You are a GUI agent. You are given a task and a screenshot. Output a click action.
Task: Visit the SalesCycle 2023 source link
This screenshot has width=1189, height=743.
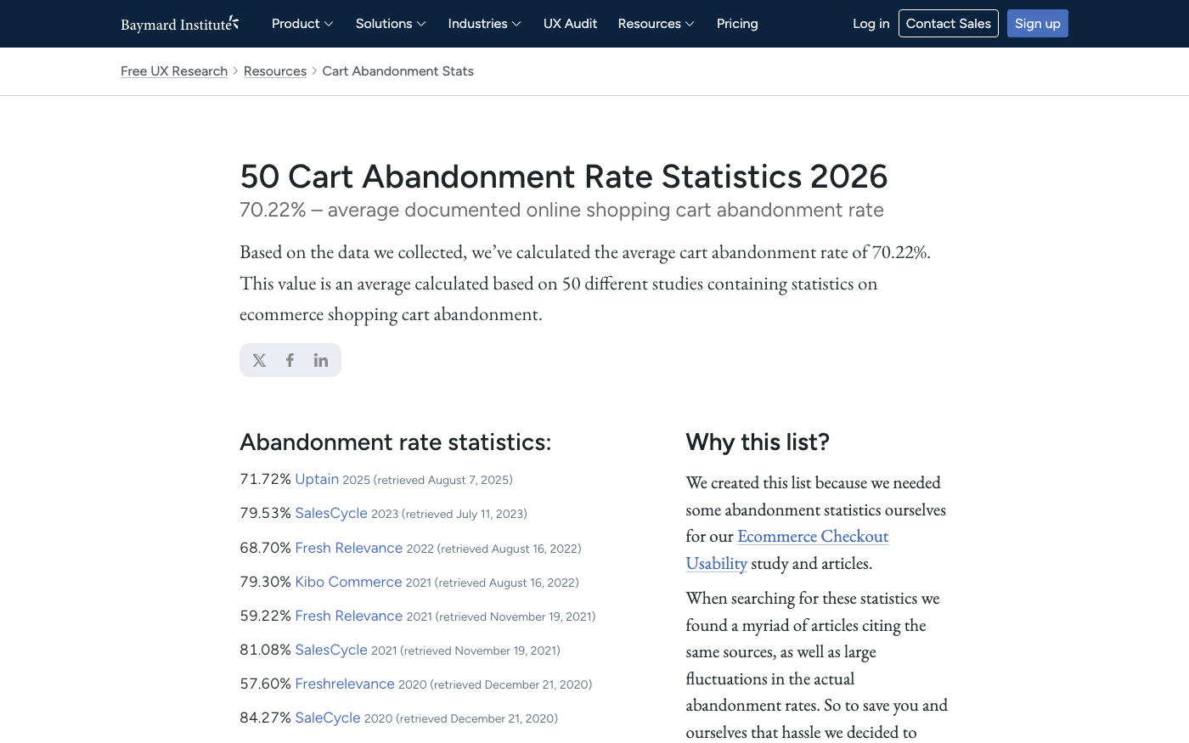click(331, 514)
